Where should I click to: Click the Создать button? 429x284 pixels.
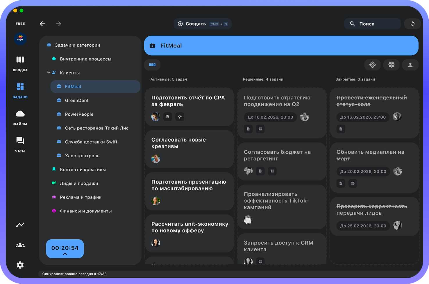click(x=203, y=24)
